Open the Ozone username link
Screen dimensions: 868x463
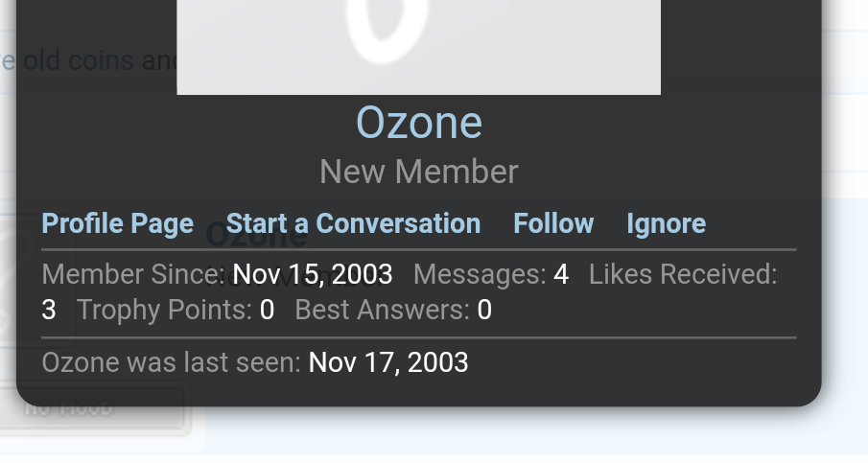tap(419, 123)
